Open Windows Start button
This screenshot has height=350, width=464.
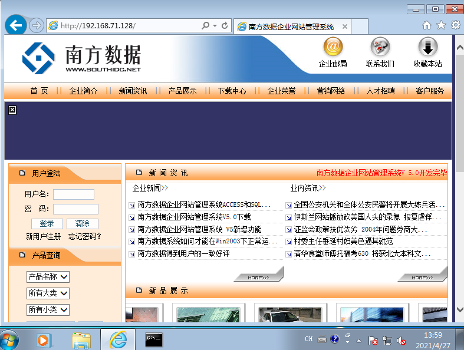click(8, 340)
